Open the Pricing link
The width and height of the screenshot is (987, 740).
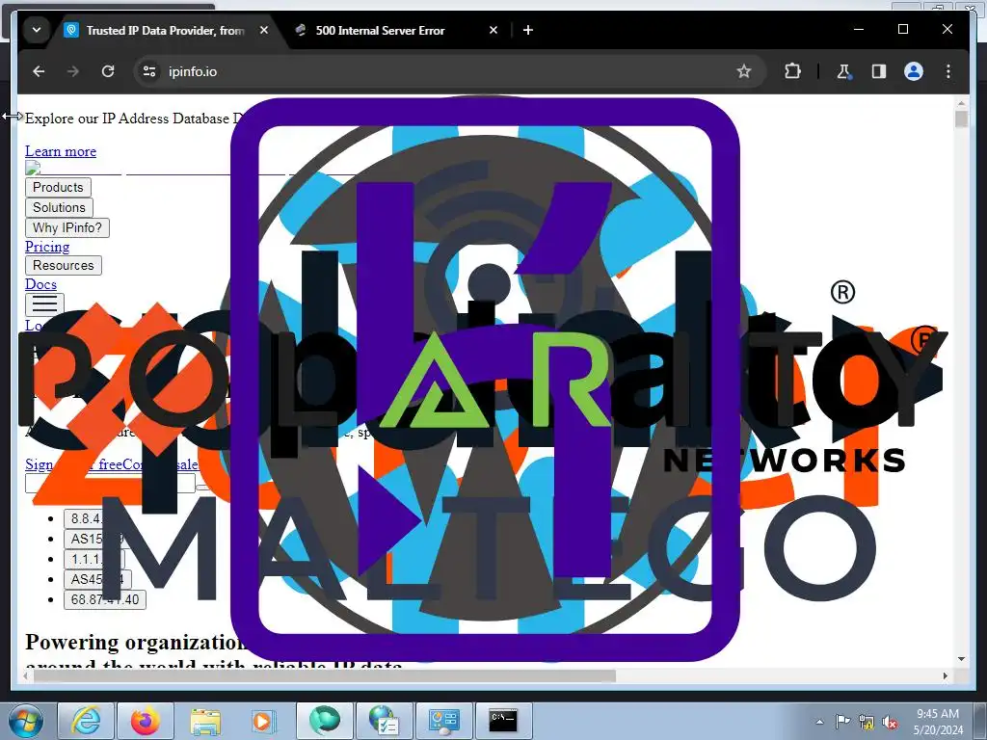pos(47,247)
